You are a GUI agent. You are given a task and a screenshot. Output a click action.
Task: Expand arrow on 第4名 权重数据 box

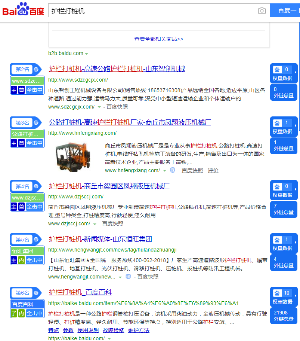tap(295, 189)
